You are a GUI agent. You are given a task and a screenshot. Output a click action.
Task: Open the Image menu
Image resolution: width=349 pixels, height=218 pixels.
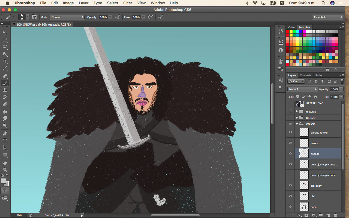[x=68, y=3]
